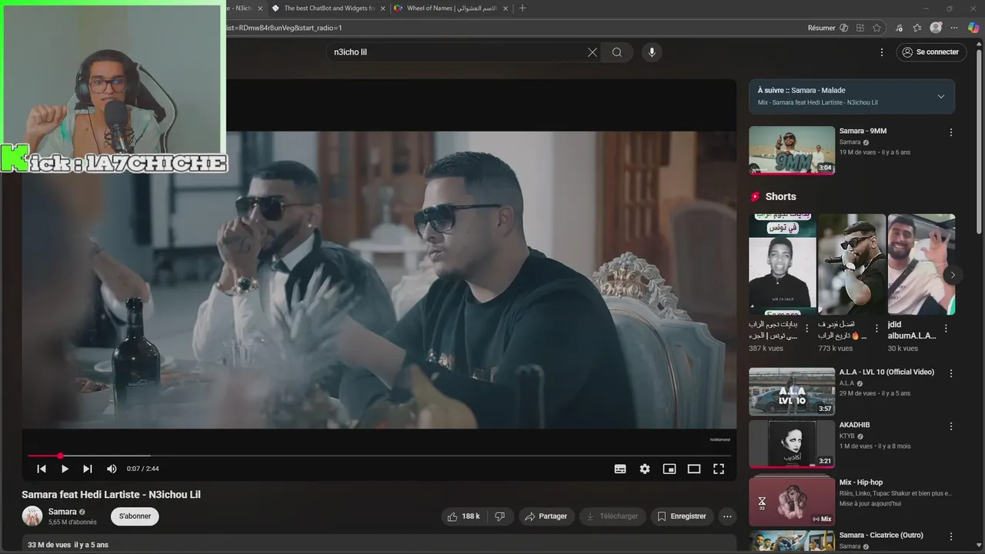Subscribe with S'abonner button
985x554 pixels.
click(x=135, y=516)
